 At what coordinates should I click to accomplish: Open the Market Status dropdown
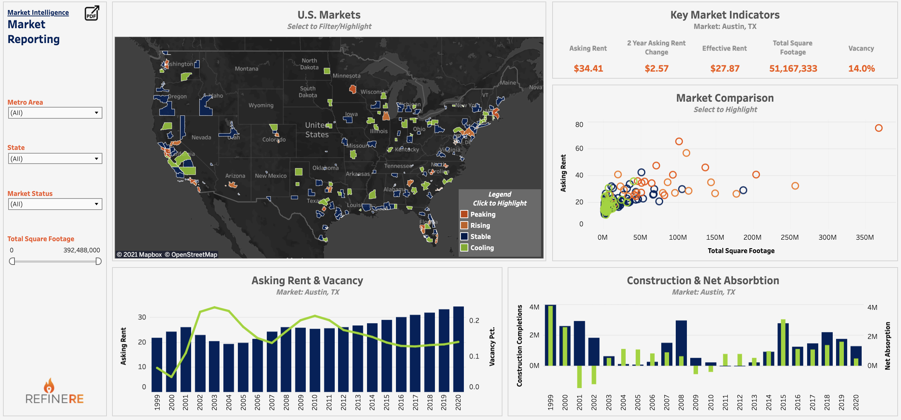[55, 204]
